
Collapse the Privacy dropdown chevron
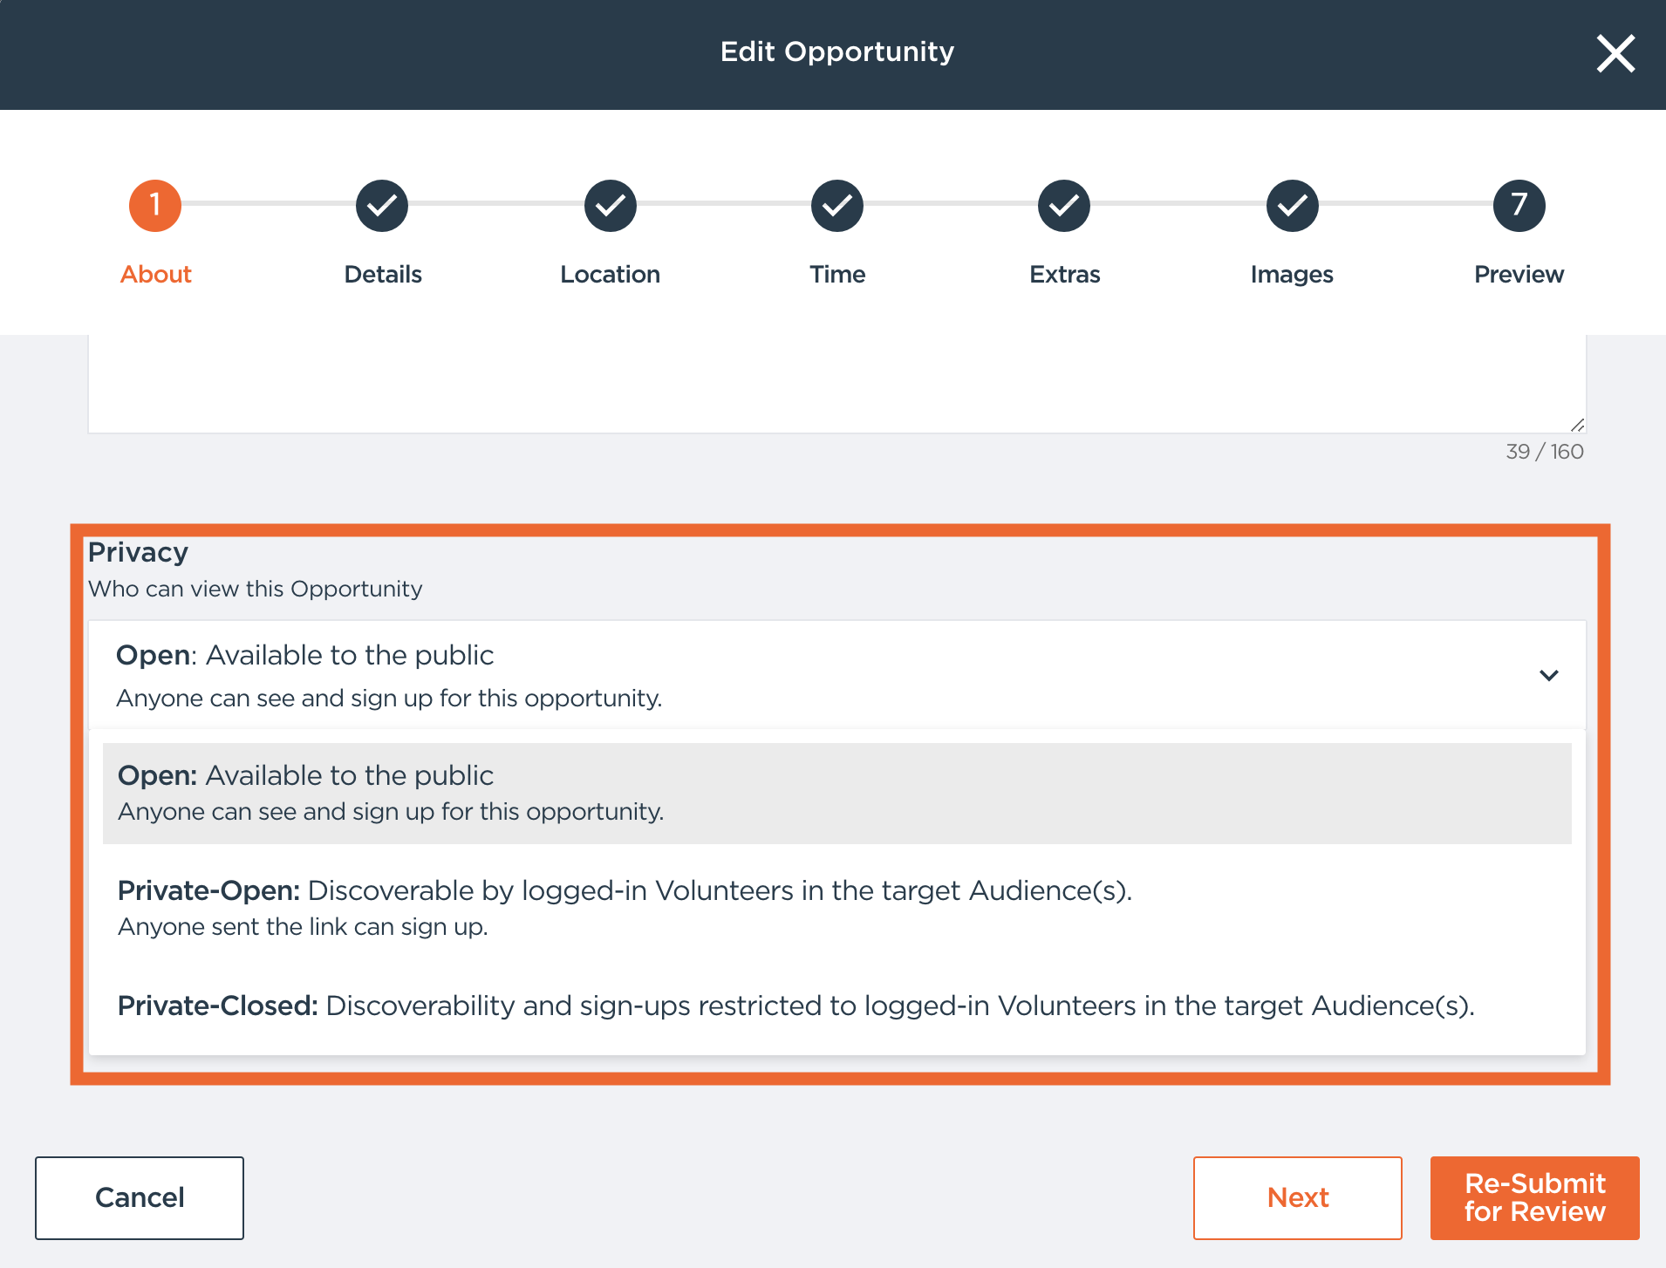(1548, 675)
